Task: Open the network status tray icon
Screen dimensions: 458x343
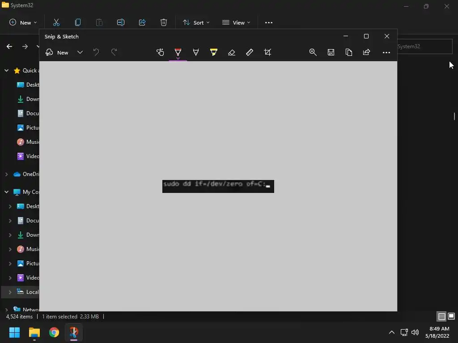Action: 404,332
